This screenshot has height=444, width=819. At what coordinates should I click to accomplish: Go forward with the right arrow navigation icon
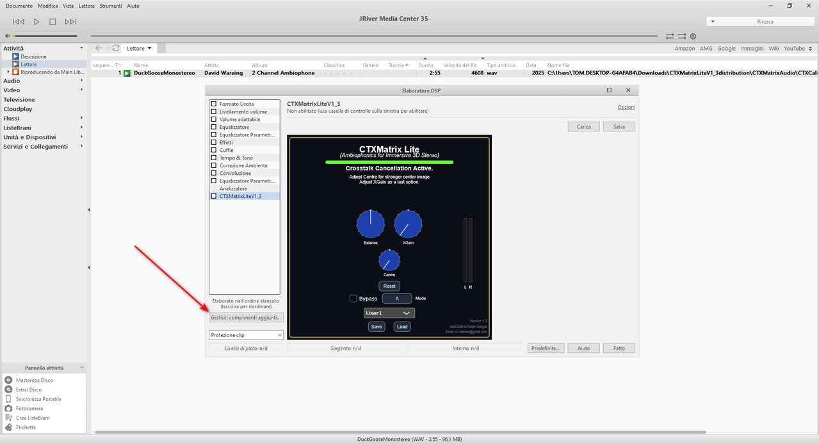[107, 48]
